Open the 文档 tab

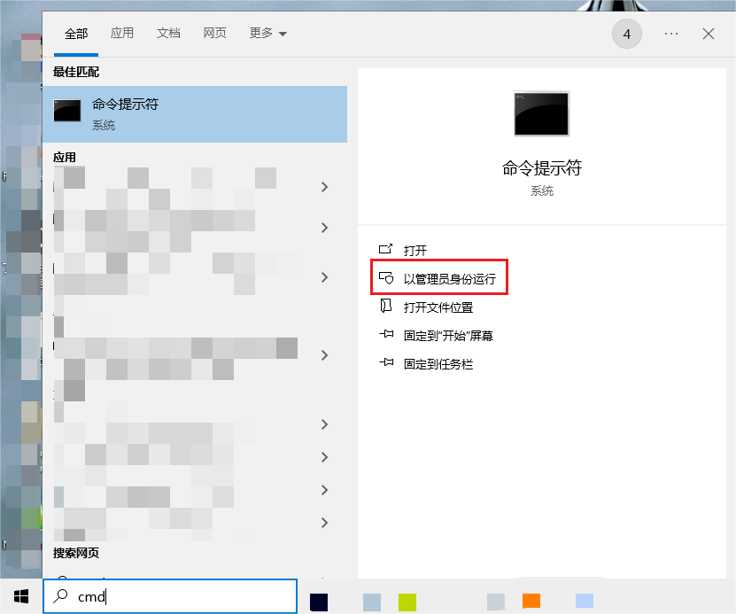tap(168, 33)
